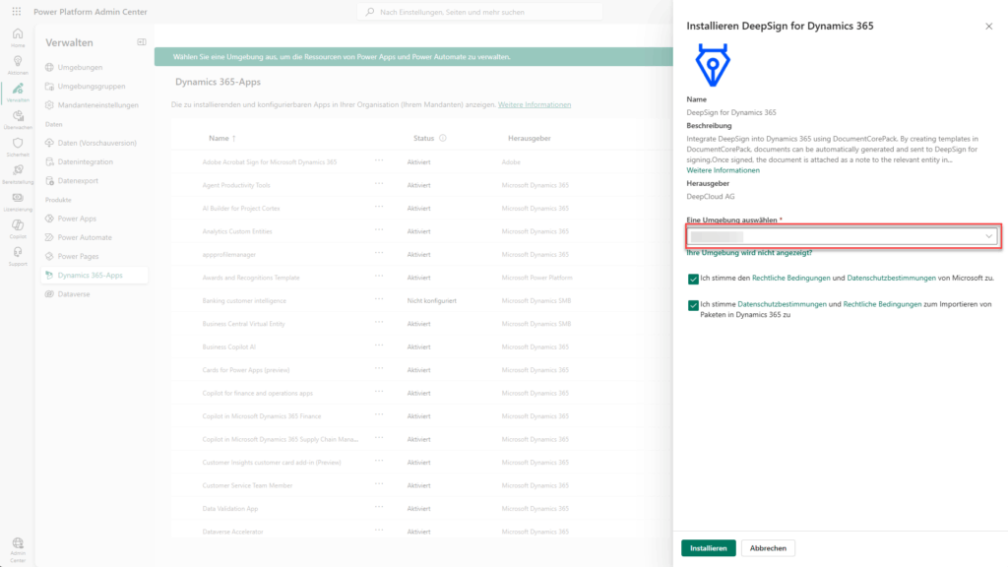Select Customer Insights customer card add-in row
The width and height of the screenshot is (1008, 567).
click(x=421, y=463)
